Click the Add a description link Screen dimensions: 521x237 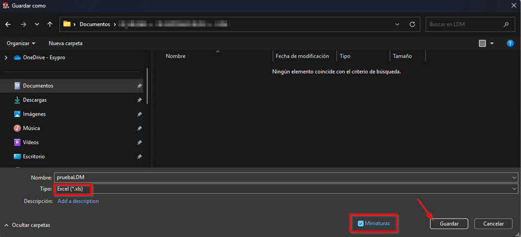[78, 201]
